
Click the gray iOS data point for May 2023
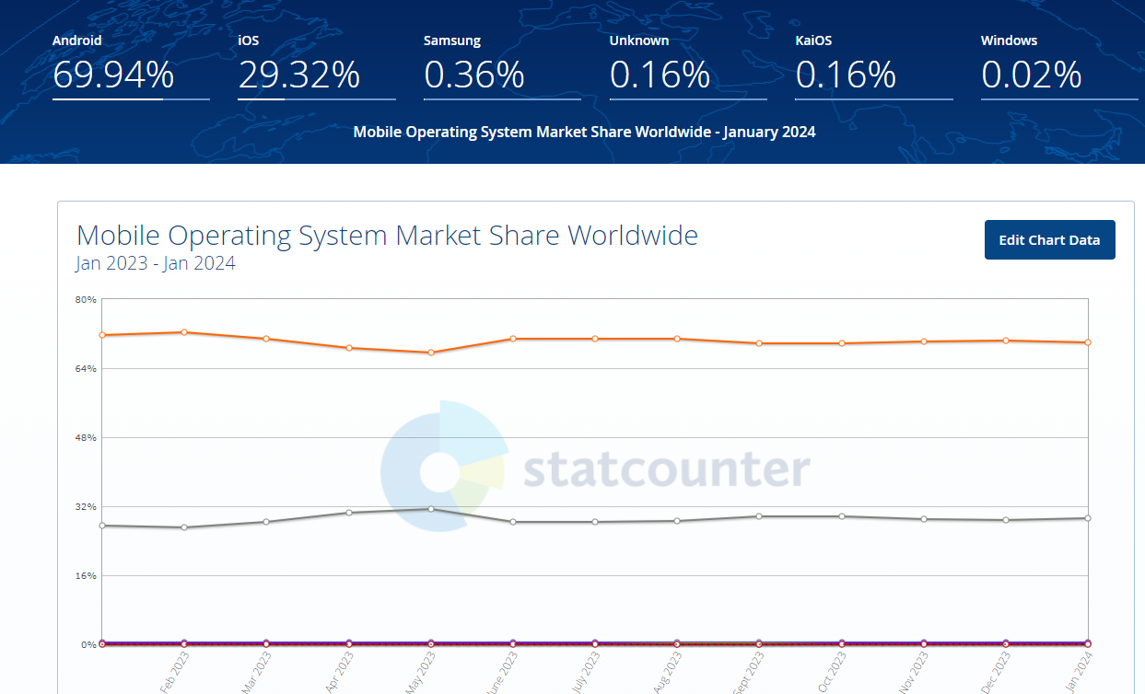tap(431, 509)
